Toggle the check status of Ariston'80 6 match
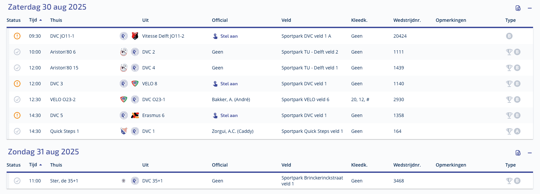The width and height of the screenshot is (540, 194). pos(17,52)
